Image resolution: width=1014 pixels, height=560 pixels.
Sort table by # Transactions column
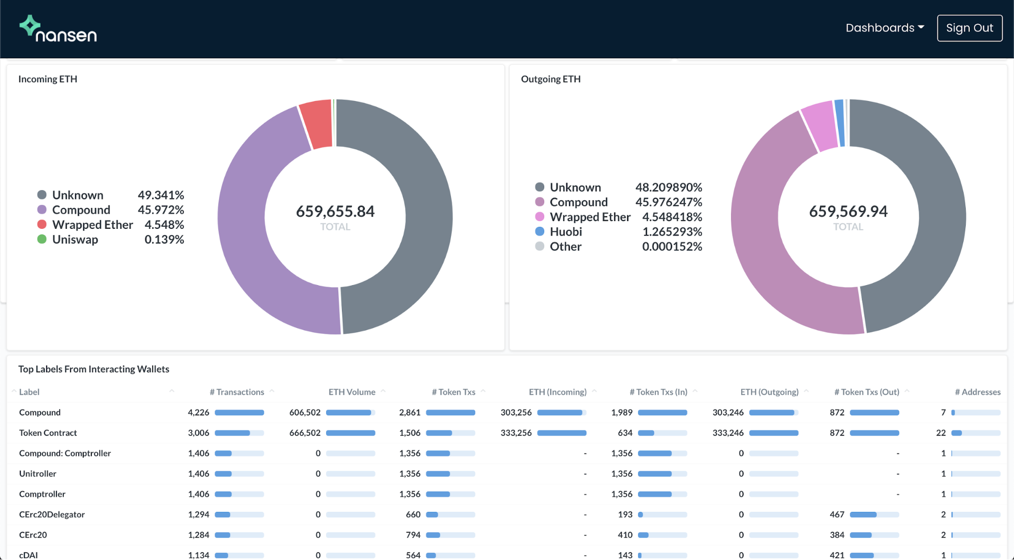(237, 392)
